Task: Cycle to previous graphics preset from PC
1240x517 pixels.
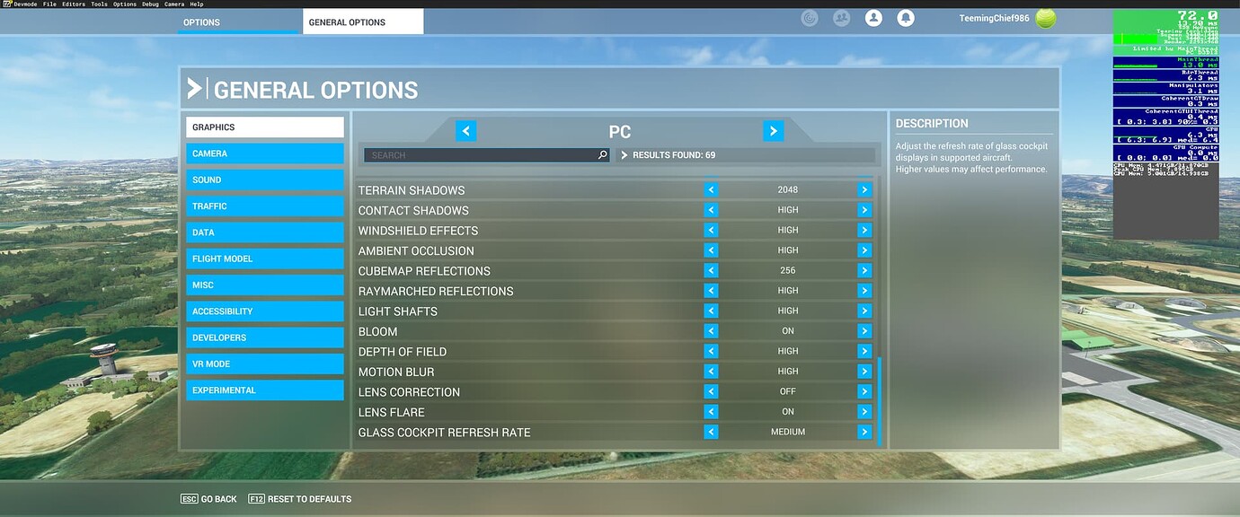Action: pyautogui.click(x=465, y=130)
